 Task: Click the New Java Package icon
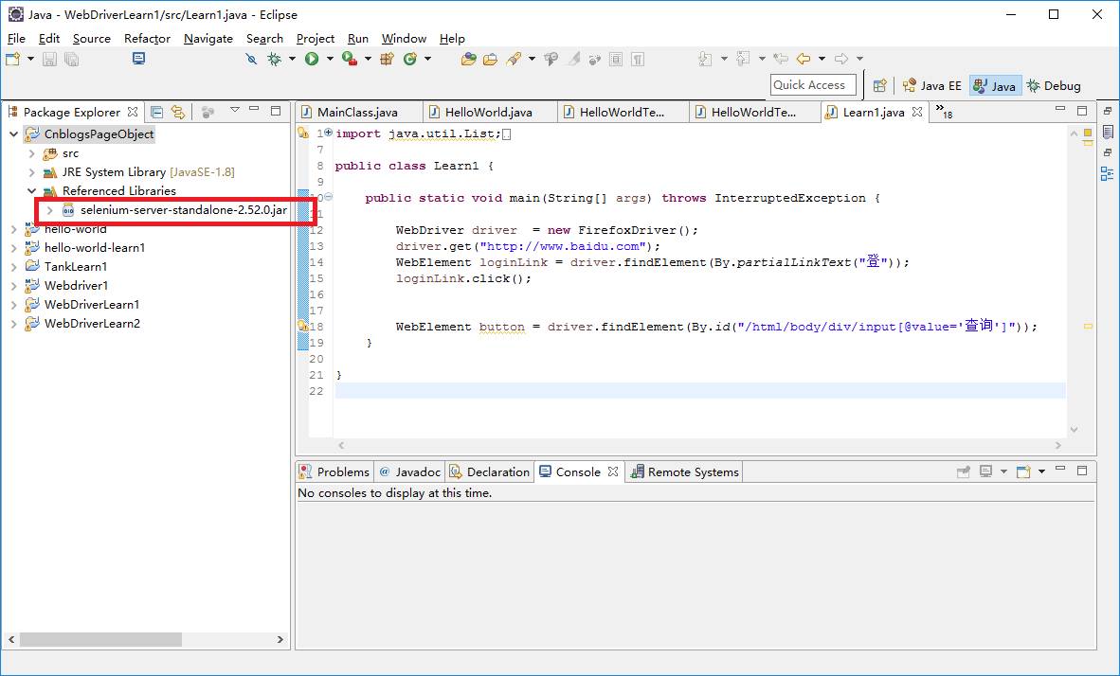(x=387, y=59)
